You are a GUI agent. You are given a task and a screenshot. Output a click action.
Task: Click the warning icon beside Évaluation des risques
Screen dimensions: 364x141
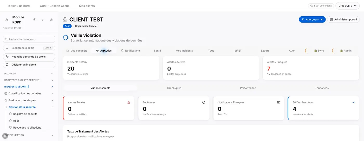click(6, 100)
